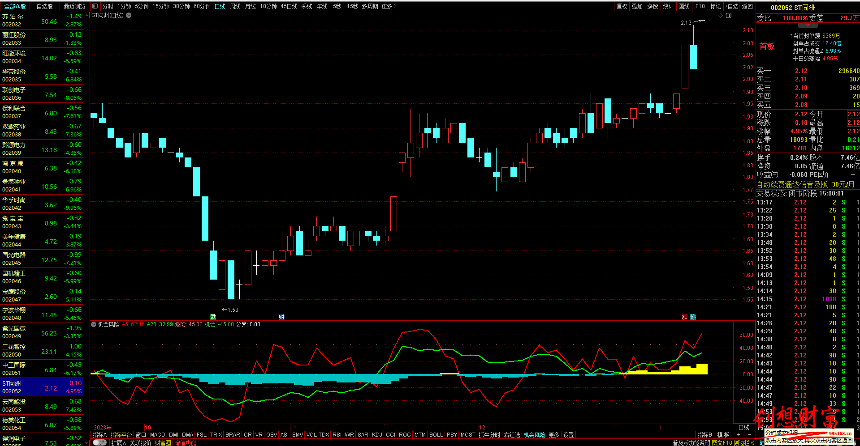The image size is (860, 446).
Task: Collapse the order panel with red double-chevron
Action: [808, 25]
